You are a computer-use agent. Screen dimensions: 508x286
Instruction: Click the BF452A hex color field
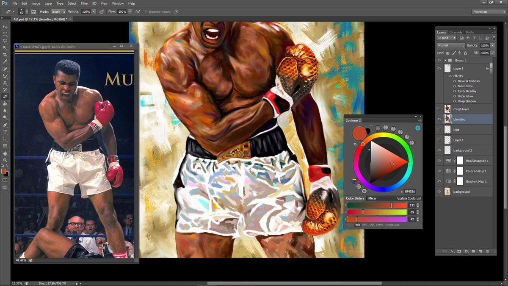pos(410,192)
